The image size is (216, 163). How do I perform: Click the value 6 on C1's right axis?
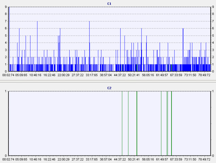click(x=213, y=28)
